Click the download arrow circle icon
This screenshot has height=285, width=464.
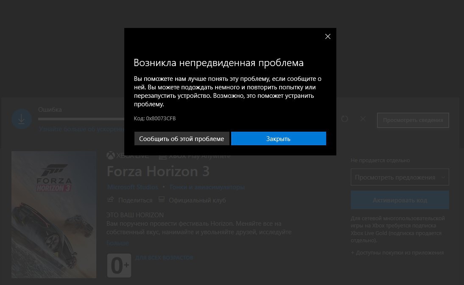tap(21, 119)
